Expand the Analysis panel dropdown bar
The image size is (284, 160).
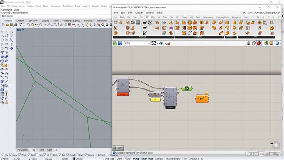143,37
